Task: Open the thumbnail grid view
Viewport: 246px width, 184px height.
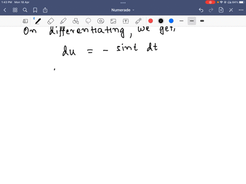Action: coord(15,10)
